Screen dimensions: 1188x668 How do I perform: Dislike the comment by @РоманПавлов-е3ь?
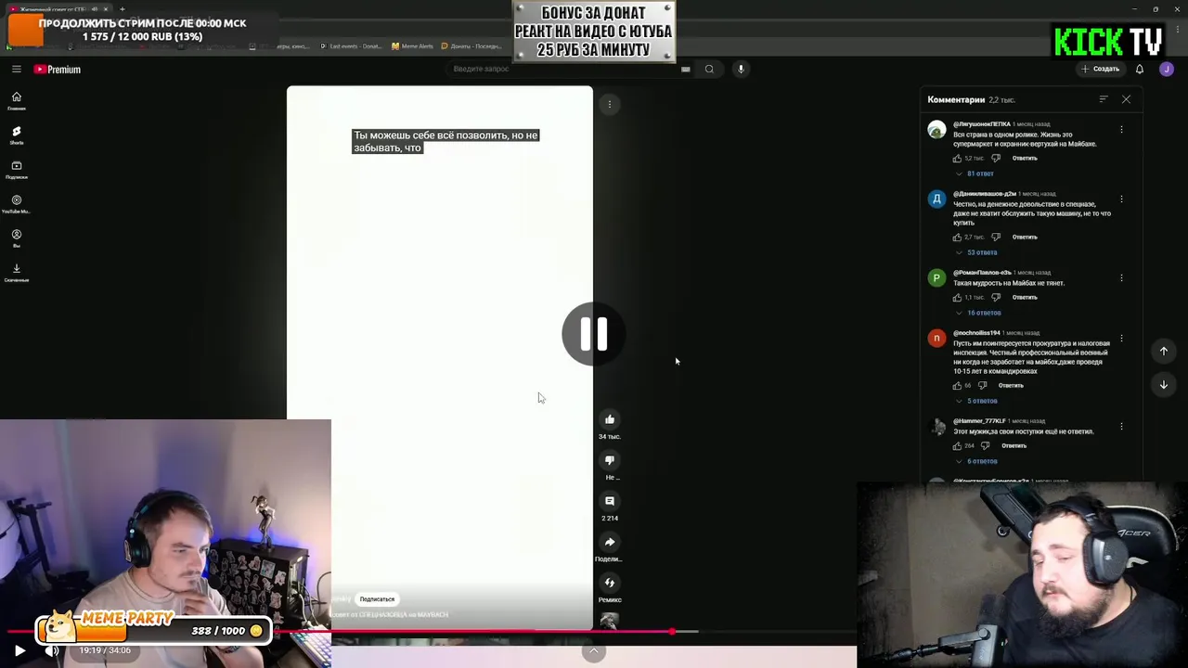tap(996, 298)
